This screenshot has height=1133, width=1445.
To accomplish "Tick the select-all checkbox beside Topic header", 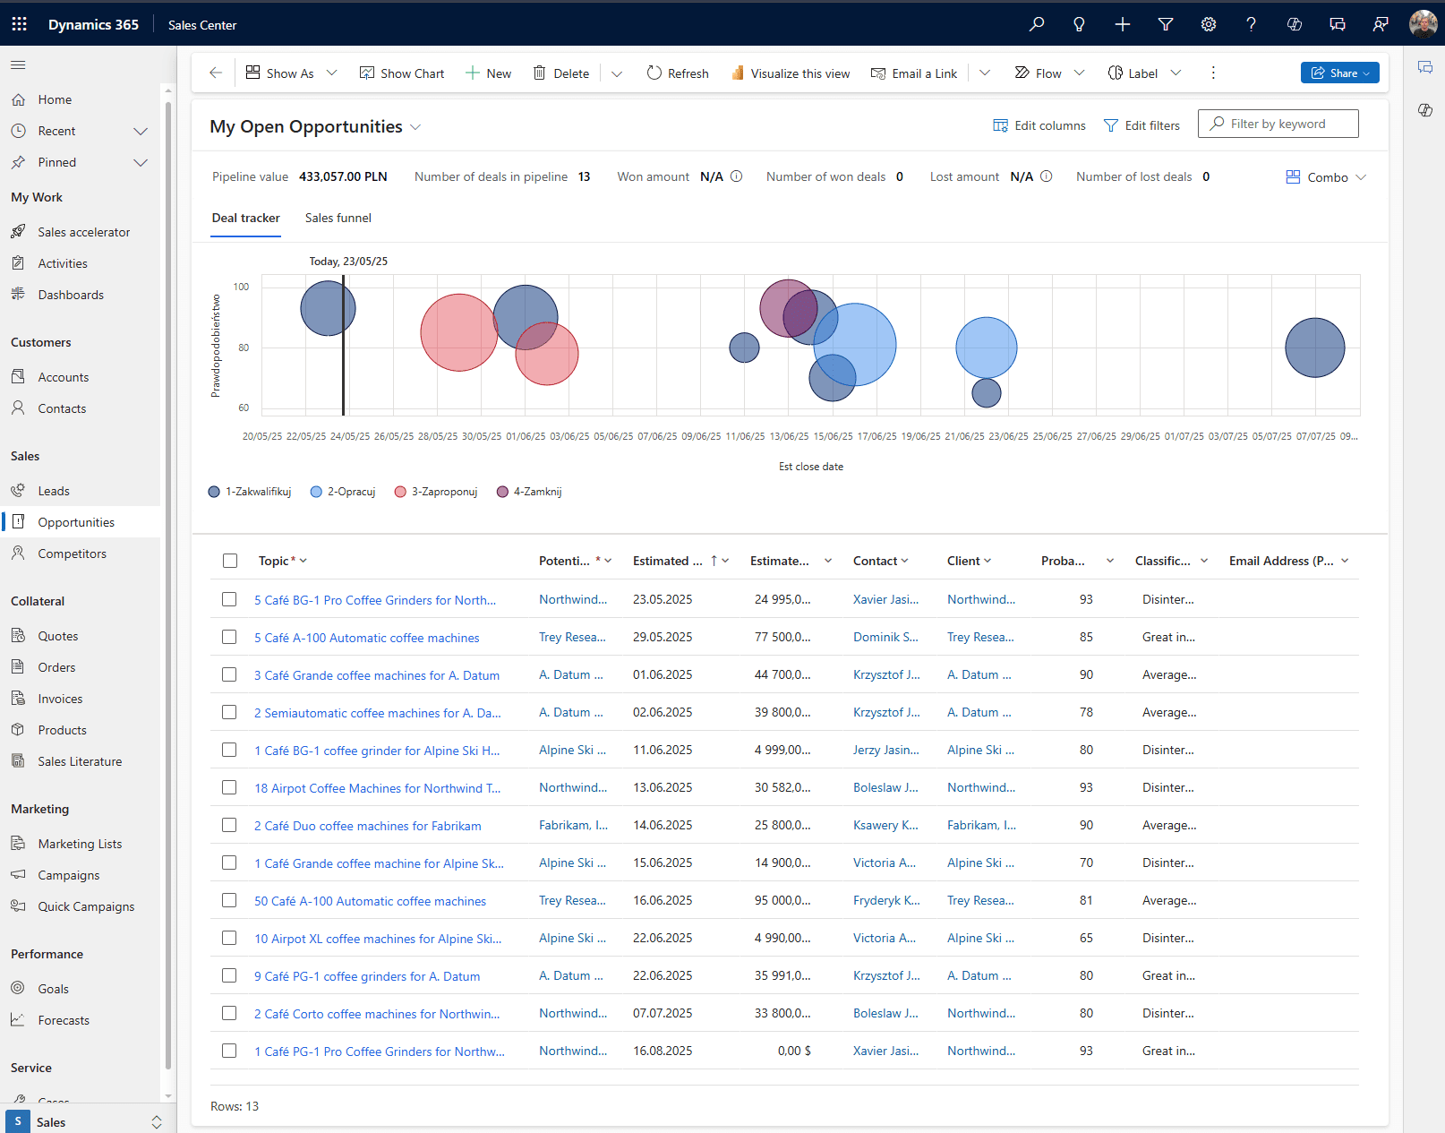I will tap(230, 561).
